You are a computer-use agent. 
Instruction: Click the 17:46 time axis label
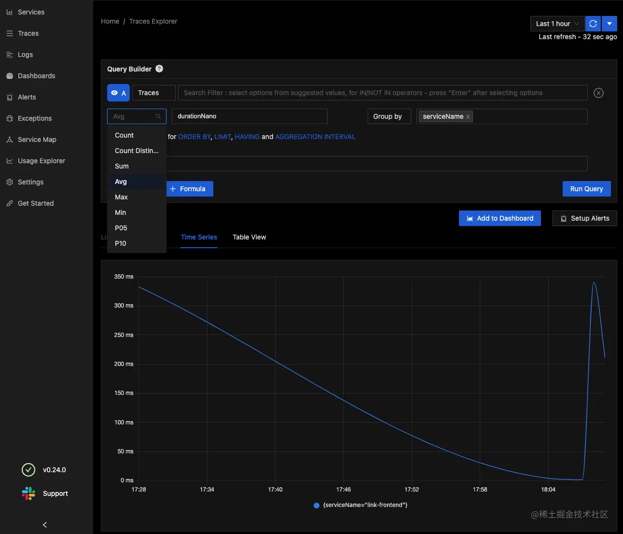344,490
